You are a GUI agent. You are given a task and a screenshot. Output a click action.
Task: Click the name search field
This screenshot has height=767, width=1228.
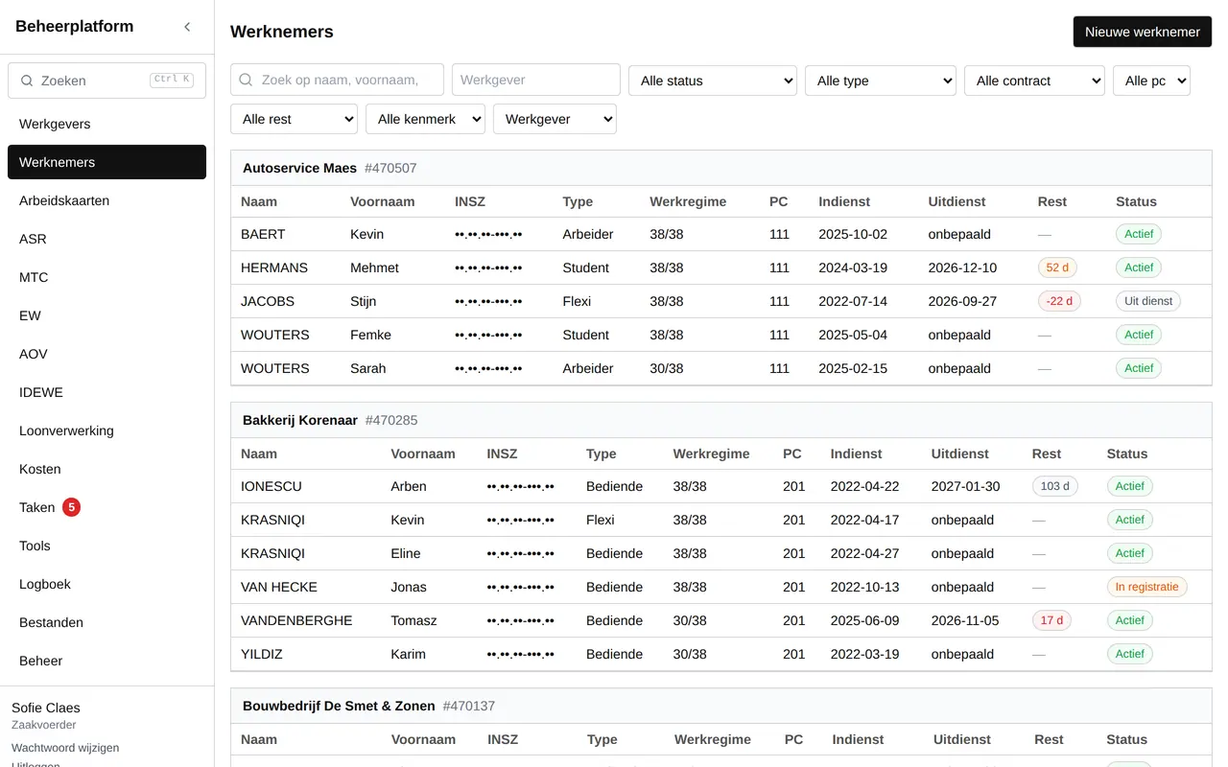click(x=337, y=81)
